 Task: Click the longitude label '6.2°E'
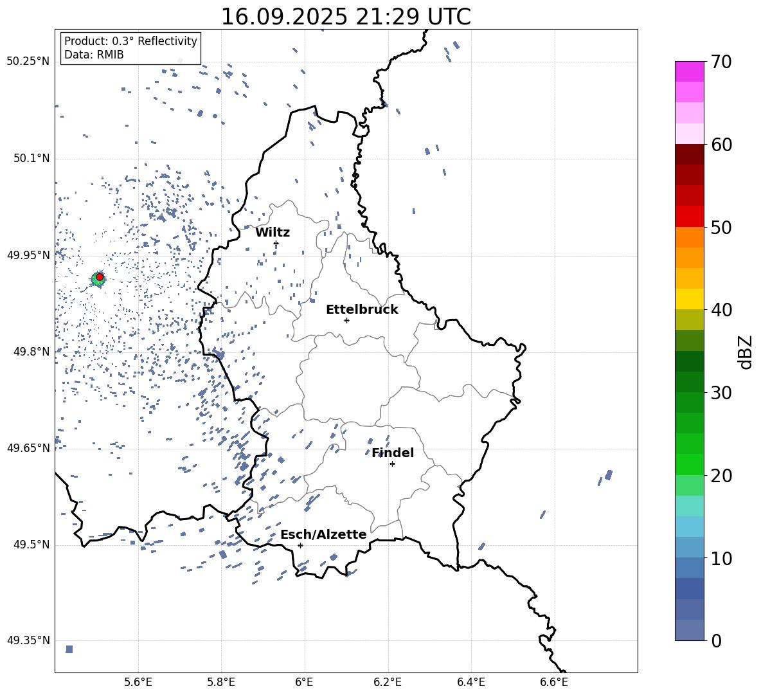tap(388, 682)
